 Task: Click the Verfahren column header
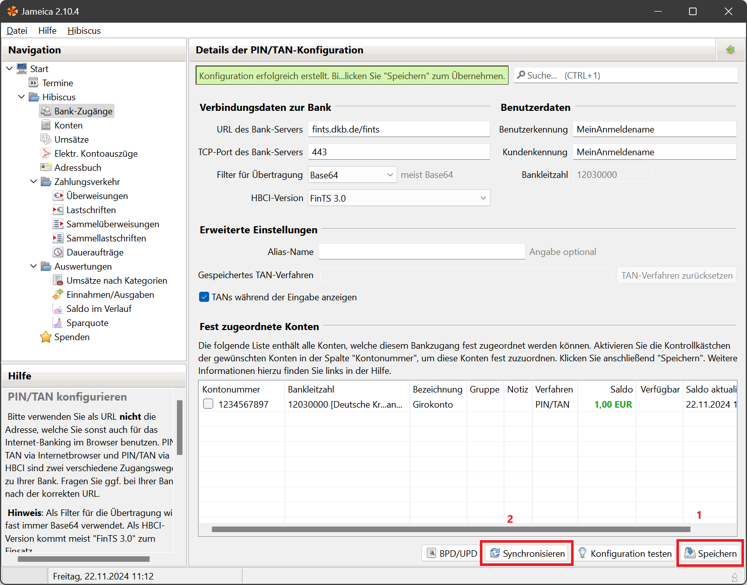coord(554,389)
